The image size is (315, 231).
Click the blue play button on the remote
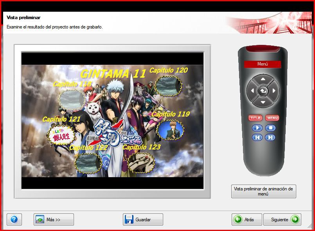click(257, 128)
